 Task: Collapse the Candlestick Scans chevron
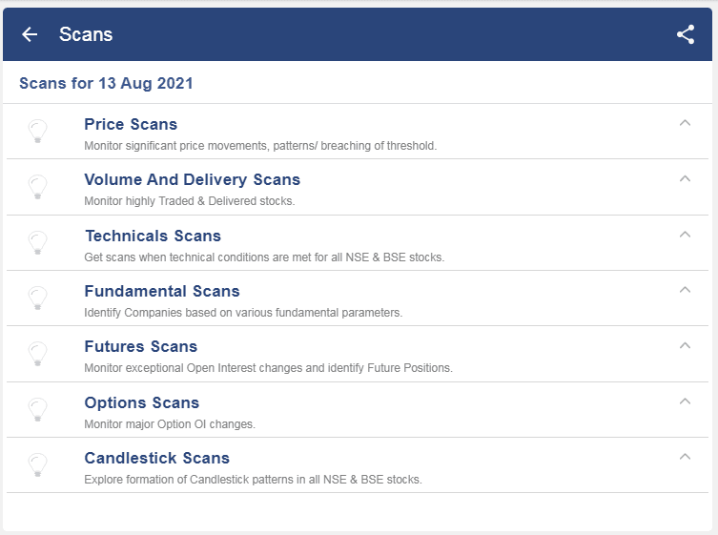(x=685, y=456)
